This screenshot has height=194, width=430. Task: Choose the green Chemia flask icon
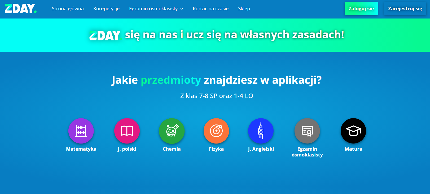[172, 131]
